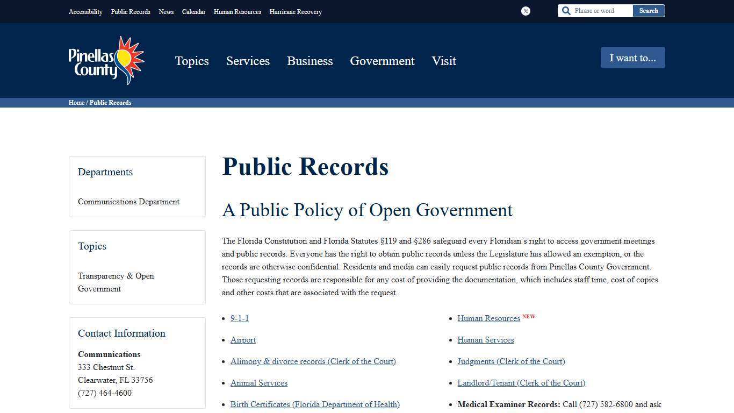Expand the Government navigation menu
Viewport: 734px width, 413px height.
[382, 61]
